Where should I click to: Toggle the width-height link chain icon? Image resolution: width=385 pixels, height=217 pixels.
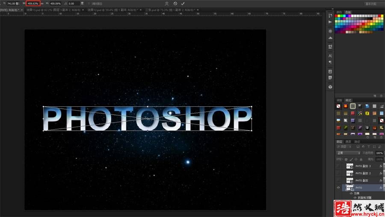pyautogui.click(x=42, y=3)
